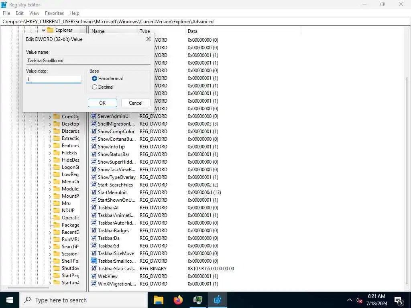Cancel the DWORD value edit
The height and width of the screenshot is (308, 411).
click(x=136, y=103)
